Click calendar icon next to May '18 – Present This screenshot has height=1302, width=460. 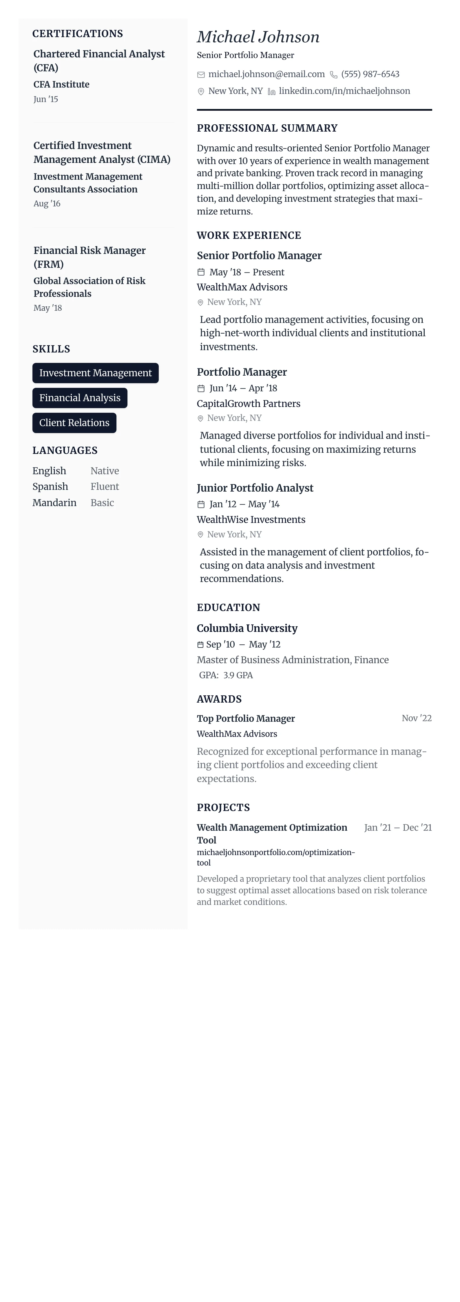(201, 272)
